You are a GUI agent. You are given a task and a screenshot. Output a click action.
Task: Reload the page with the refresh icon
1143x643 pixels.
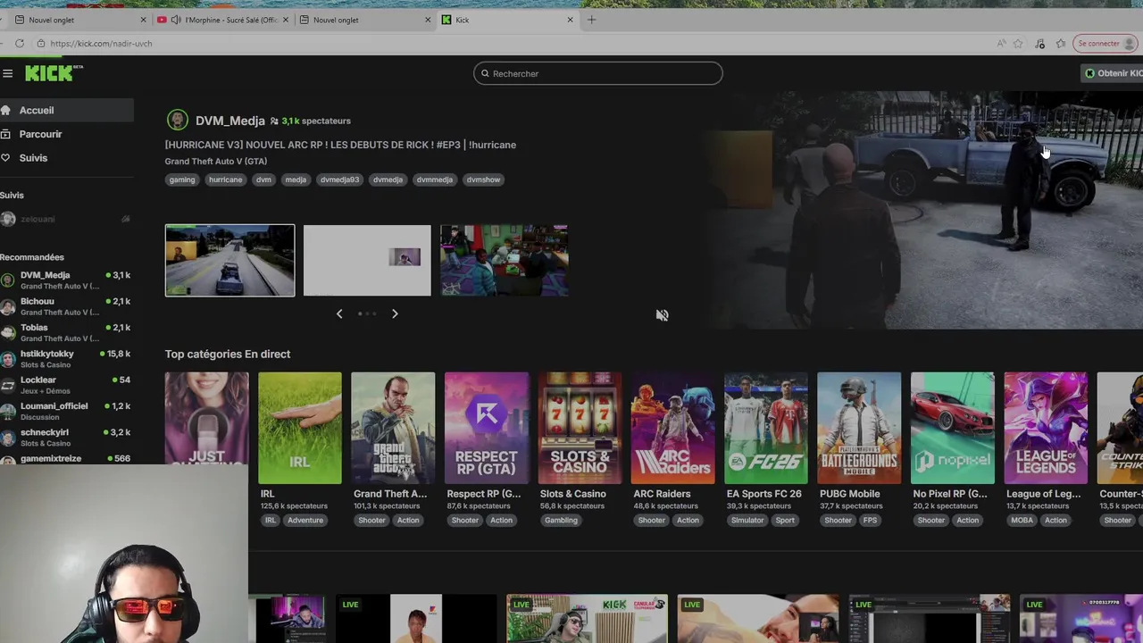[x=19, y=43]
